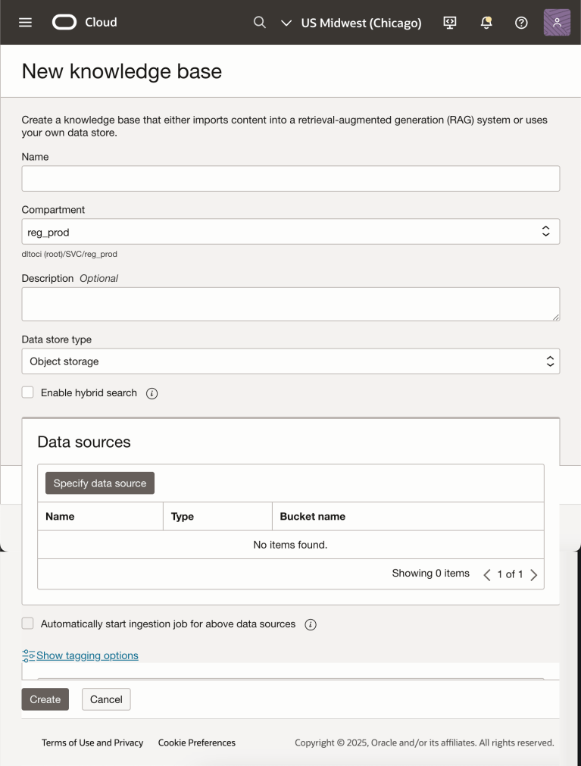Click the Specify data source button
Viewport: 581px width, 766px height.
click(x=99, y=483)
